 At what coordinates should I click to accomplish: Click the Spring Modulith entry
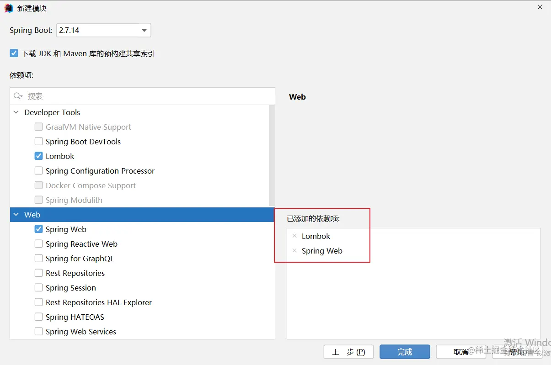pos(74,200)
